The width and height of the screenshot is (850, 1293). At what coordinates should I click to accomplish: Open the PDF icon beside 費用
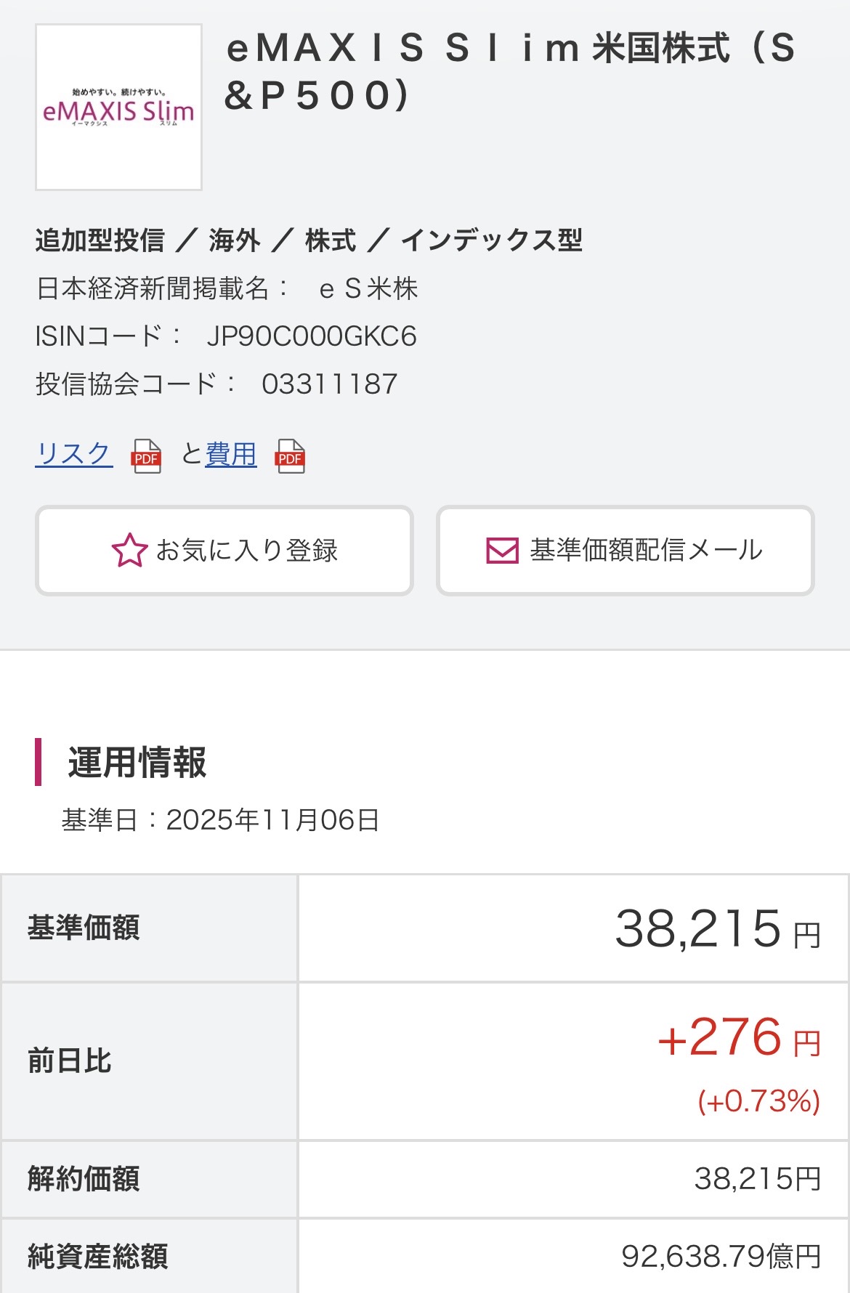[x=290, y=457]
